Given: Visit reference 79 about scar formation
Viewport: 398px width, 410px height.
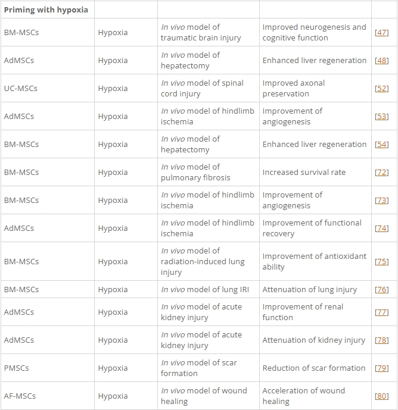Looking at the screenshot, I should (381, 368).
